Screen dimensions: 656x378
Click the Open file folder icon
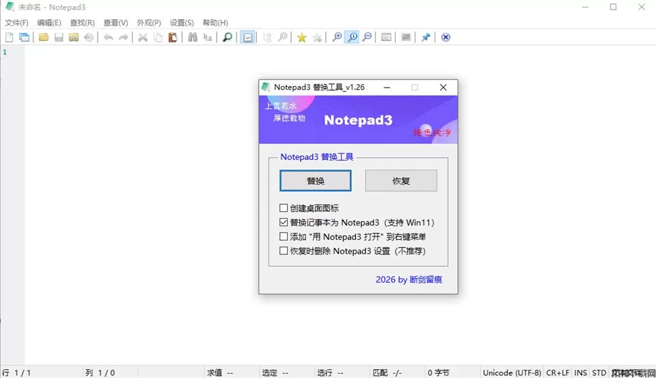[43, 38]
